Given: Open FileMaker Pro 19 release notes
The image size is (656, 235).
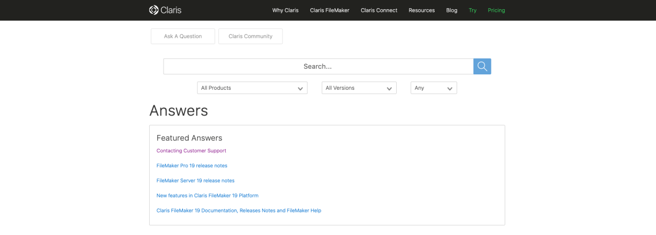Looking at the screenshot, I should click(x=192, y=166).
